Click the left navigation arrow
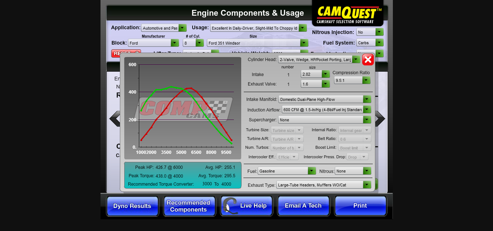This screenshot has height=231, width=493. (115, 119)
